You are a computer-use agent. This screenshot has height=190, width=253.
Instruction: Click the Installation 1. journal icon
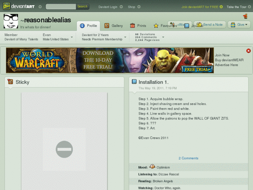[x=134, y=82]
